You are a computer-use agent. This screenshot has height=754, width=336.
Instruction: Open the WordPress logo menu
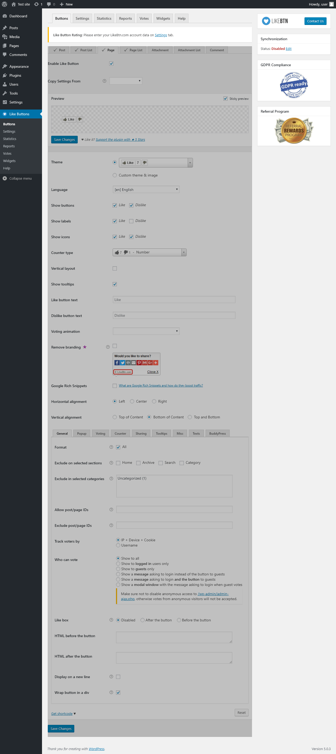4,4
